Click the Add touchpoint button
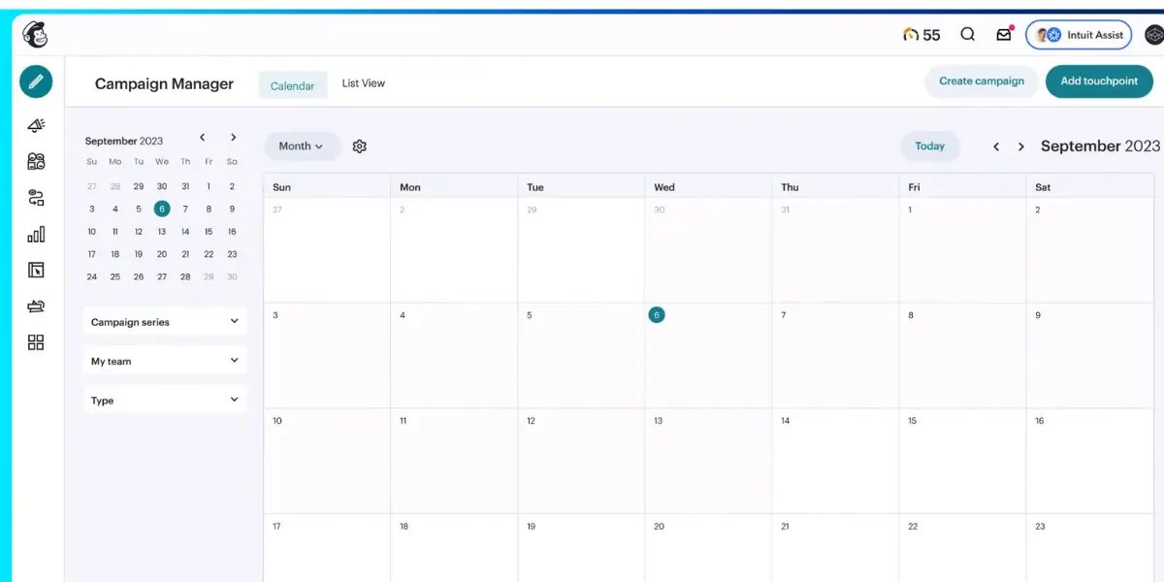The width and height of the screenshot is (1164, 582). [x=1099, y=81]
